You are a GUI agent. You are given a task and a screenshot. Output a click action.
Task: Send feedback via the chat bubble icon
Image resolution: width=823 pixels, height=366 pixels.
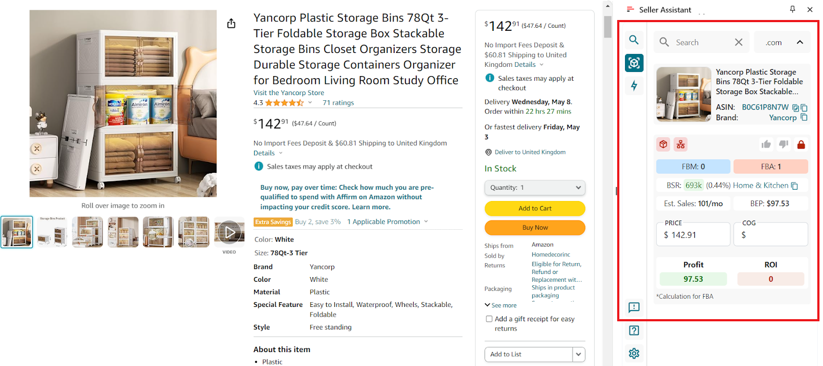pos(634,308)
